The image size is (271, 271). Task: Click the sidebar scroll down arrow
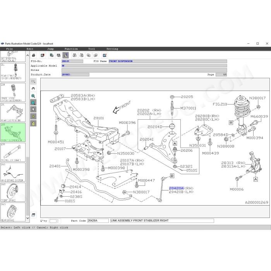point(27,218)
